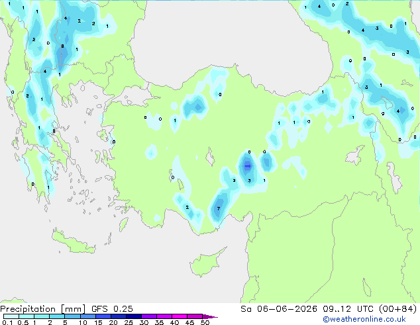This screenshot has height=325, width=420.
Task: Select the 15–20 mm legend color swatch
Action: [x=103, y=316]
